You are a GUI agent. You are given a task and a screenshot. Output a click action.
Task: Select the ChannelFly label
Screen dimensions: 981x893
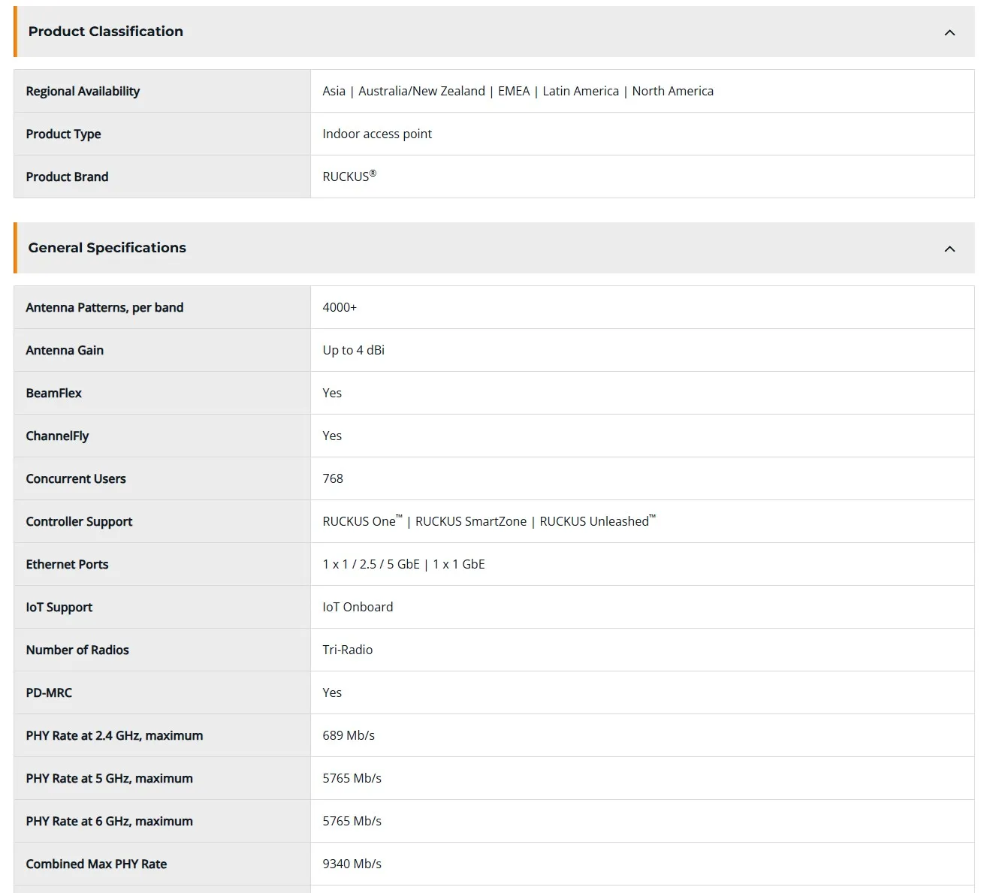57,436
